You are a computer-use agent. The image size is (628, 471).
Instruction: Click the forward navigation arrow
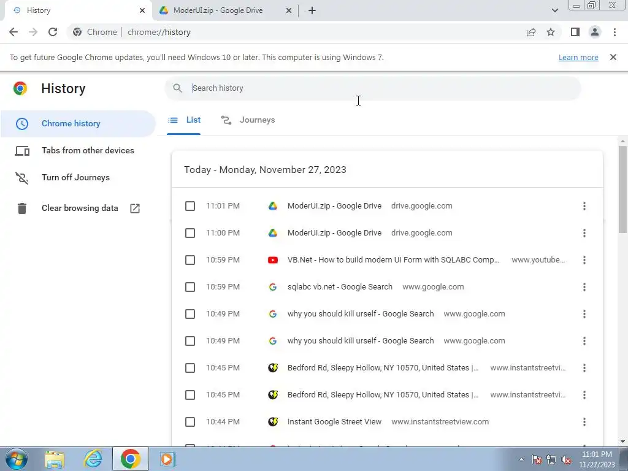click(x=33, y=32)
